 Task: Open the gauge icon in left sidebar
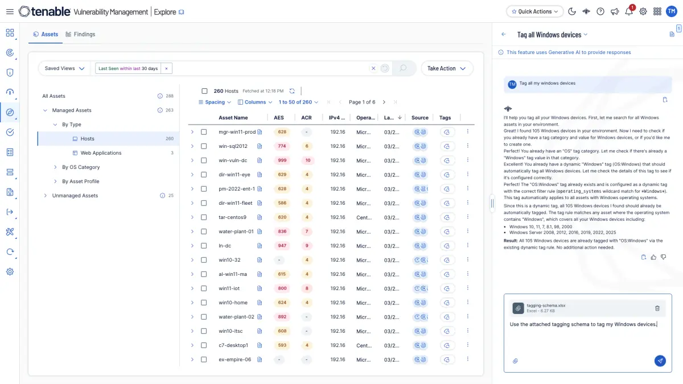click(10, 92)
